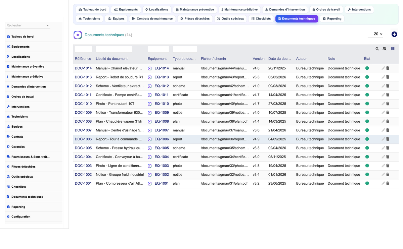Delete DOC-1008 using trash icon
403x249 pixels.
[x=388, y=121]
